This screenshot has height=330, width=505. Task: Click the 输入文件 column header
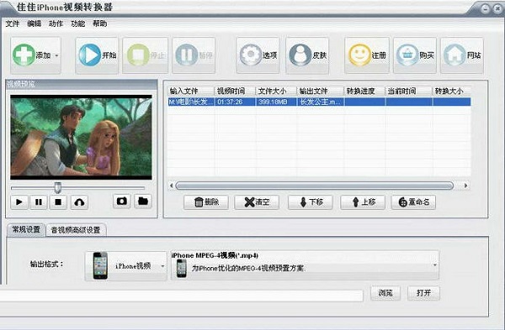pos(191,91)
